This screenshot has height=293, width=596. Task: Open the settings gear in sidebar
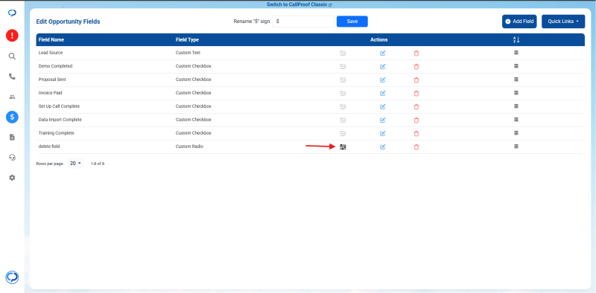coord(12,177)
